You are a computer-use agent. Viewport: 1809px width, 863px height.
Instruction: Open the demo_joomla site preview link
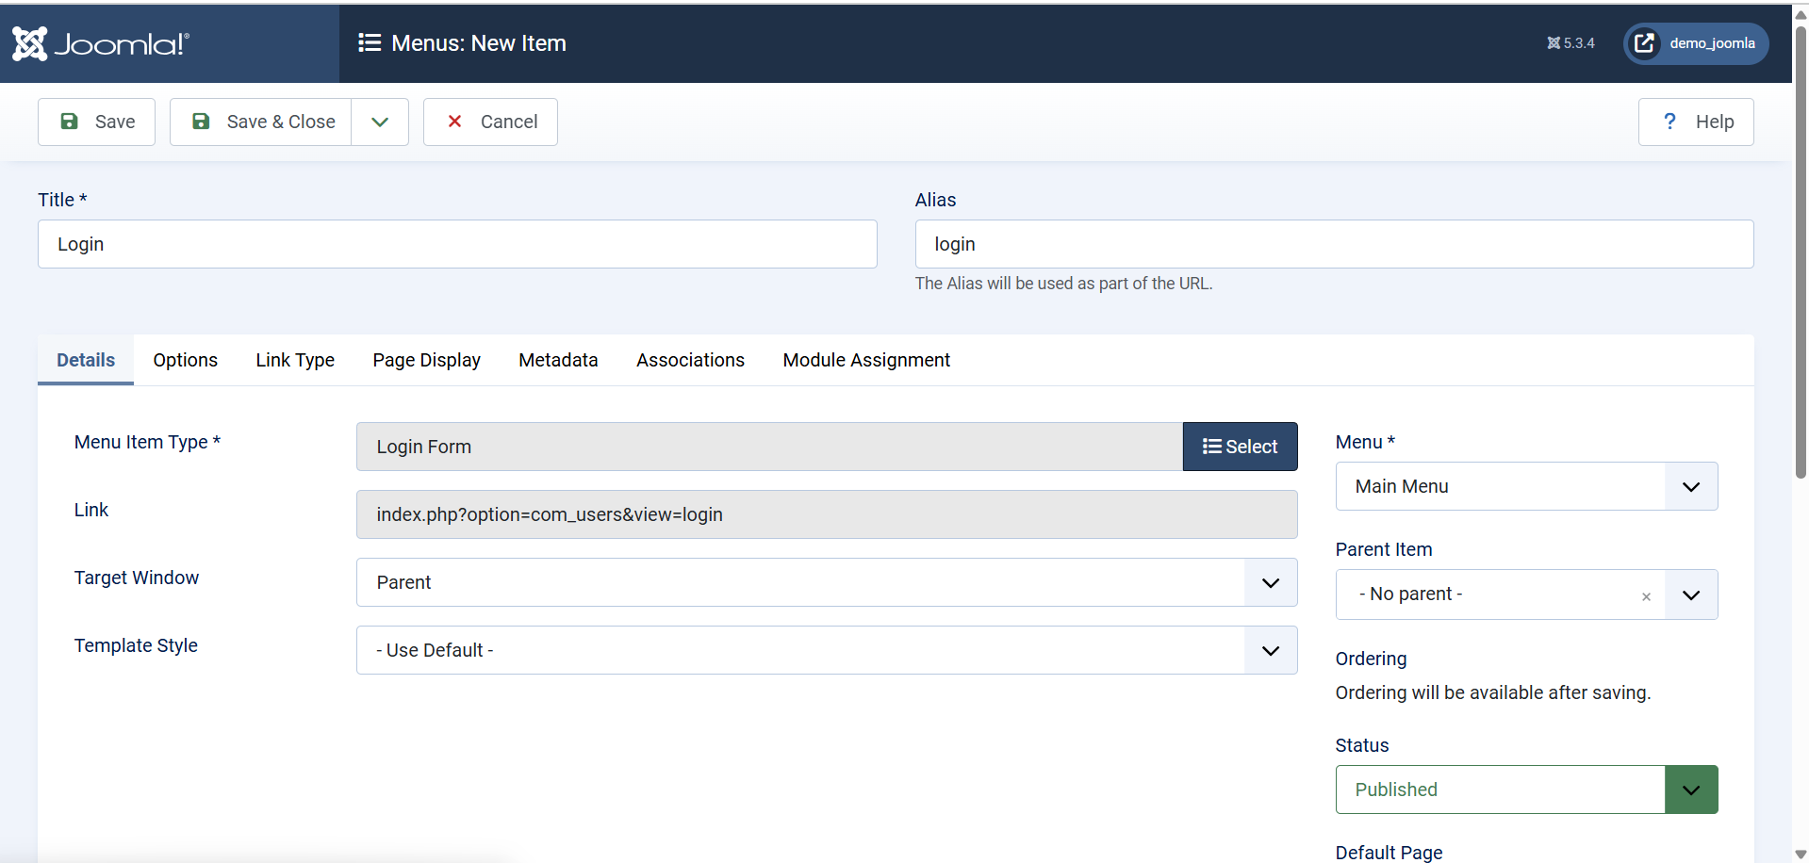(x=1696, y=43)
